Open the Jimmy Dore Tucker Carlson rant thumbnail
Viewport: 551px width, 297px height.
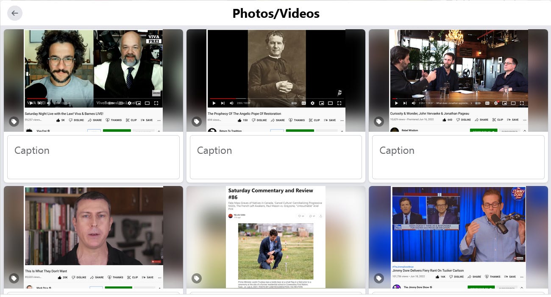coord(459,237)
